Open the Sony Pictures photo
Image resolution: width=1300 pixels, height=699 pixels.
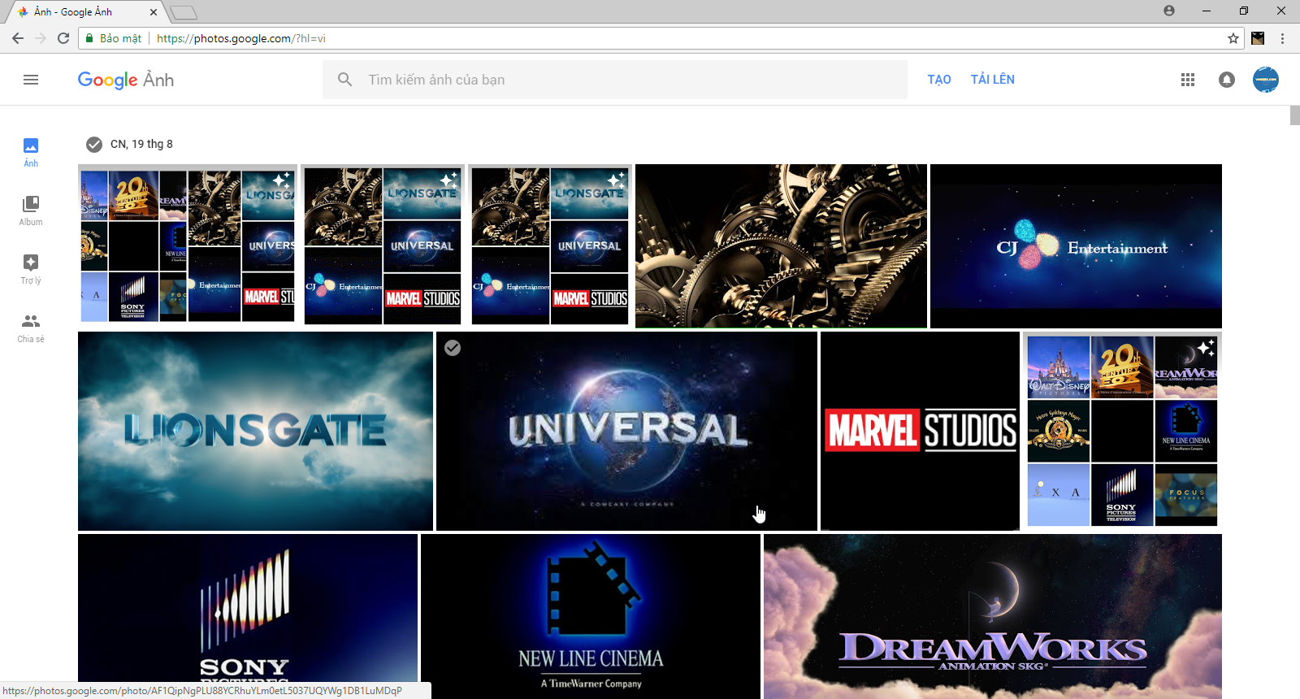(x=248, y=616)
